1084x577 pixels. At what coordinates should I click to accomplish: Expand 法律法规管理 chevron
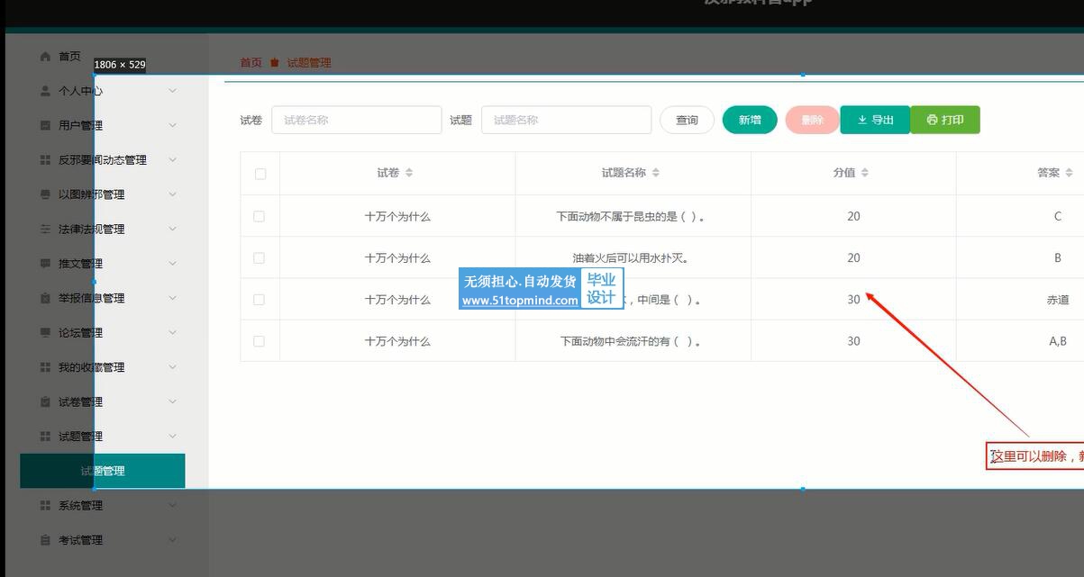172,229
